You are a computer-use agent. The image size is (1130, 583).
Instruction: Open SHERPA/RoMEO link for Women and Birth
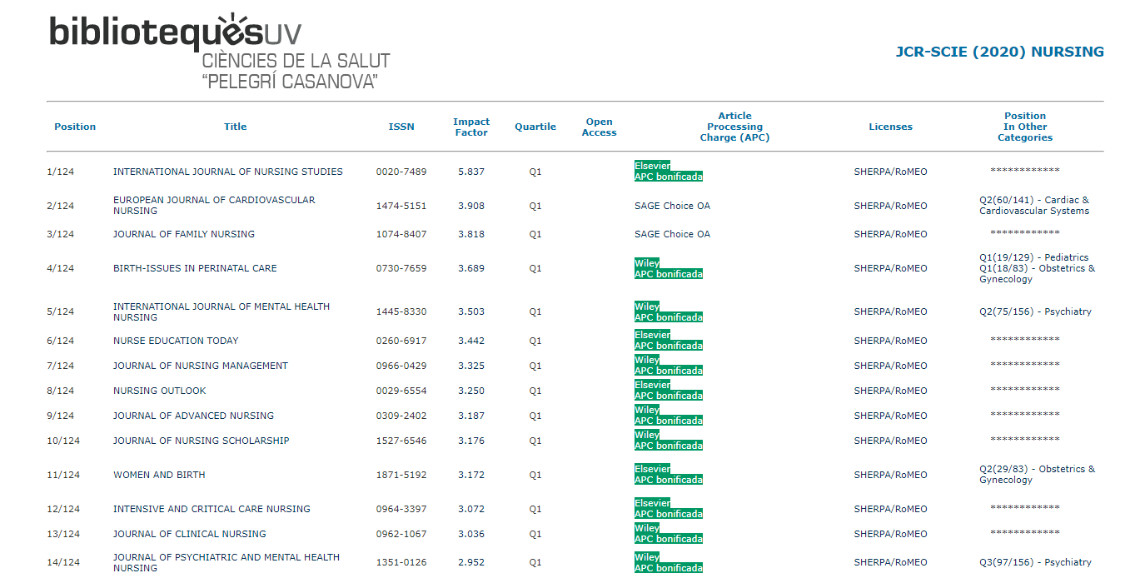coord(890,475)
